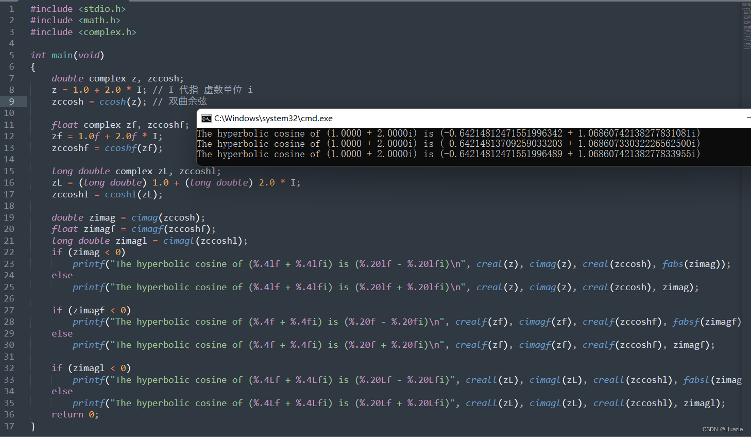
Task: Click the 'zf = 1.0f + 2.0f * I;' line
Action: (107, 136)
